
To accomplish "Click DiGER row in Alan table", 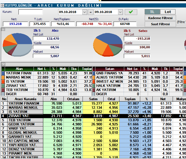I will (47, 94).
